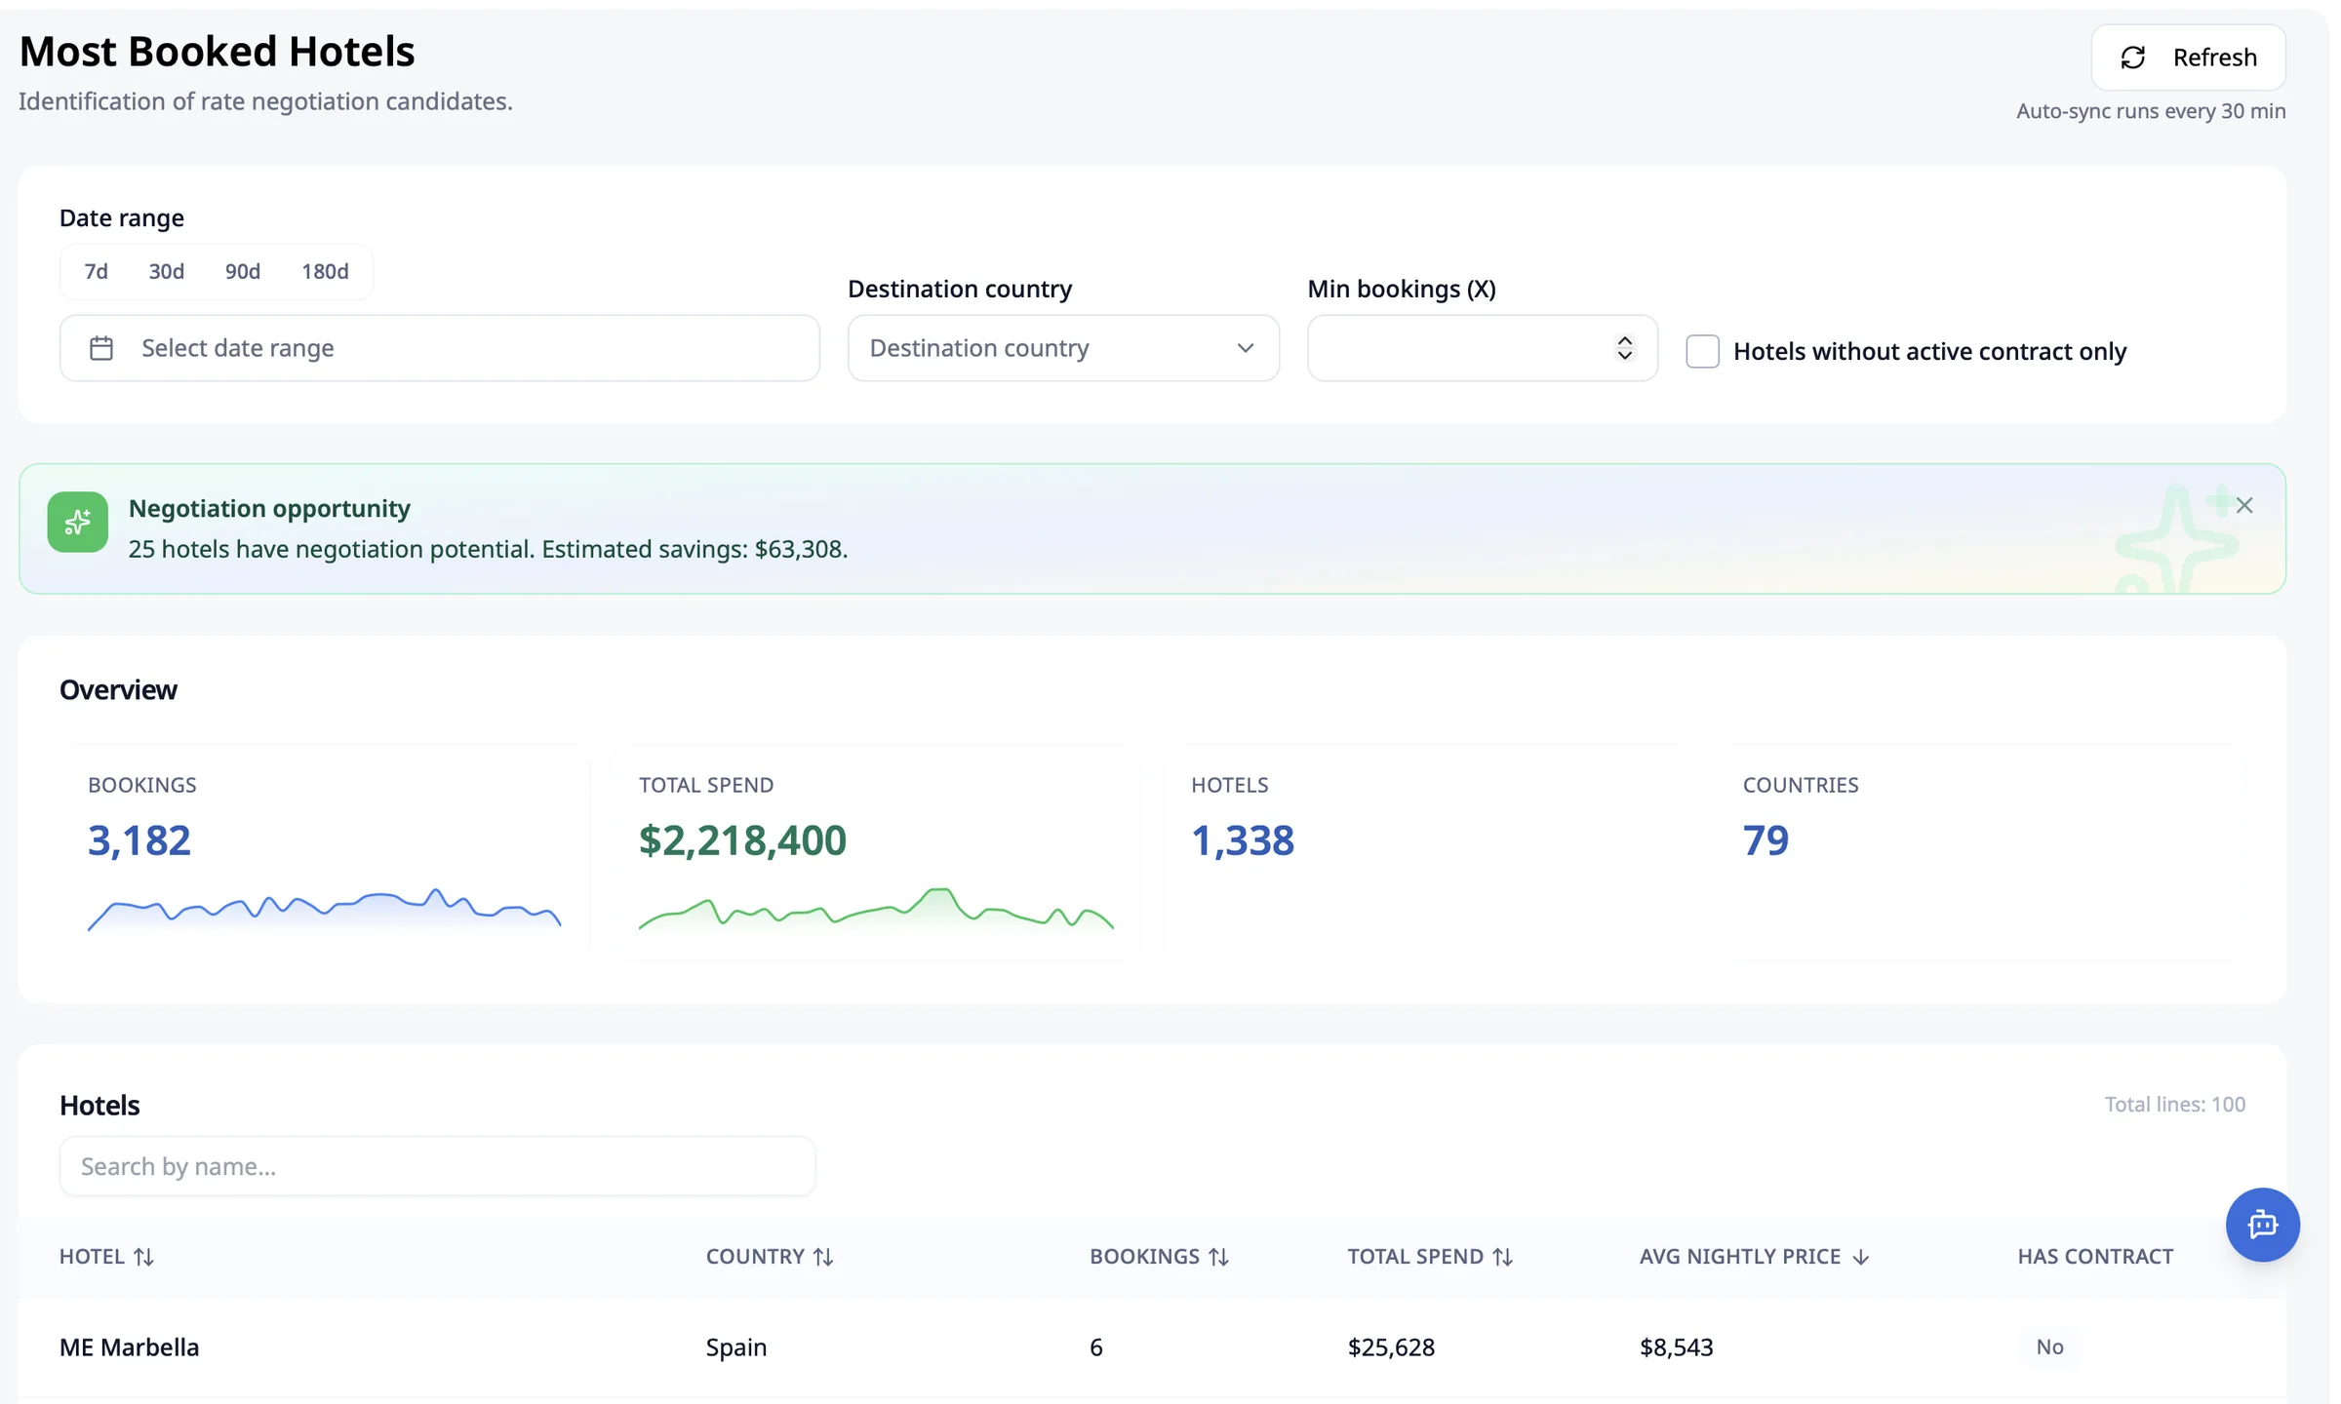Screen dimensions: 2341x1404
Task: Click the Total Spend sparkline chart
Action: [876, 910]
